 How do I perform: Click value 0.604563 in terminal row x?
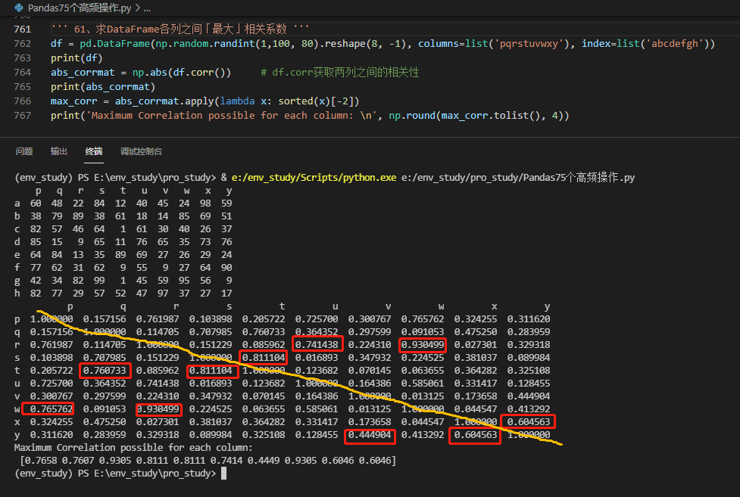529,421
